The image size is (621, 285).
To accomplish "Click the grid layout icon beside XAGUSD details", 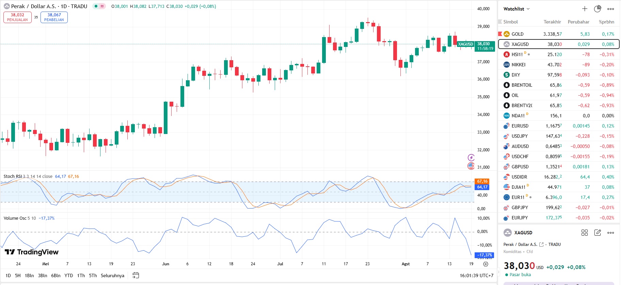I will click(585, 233).
